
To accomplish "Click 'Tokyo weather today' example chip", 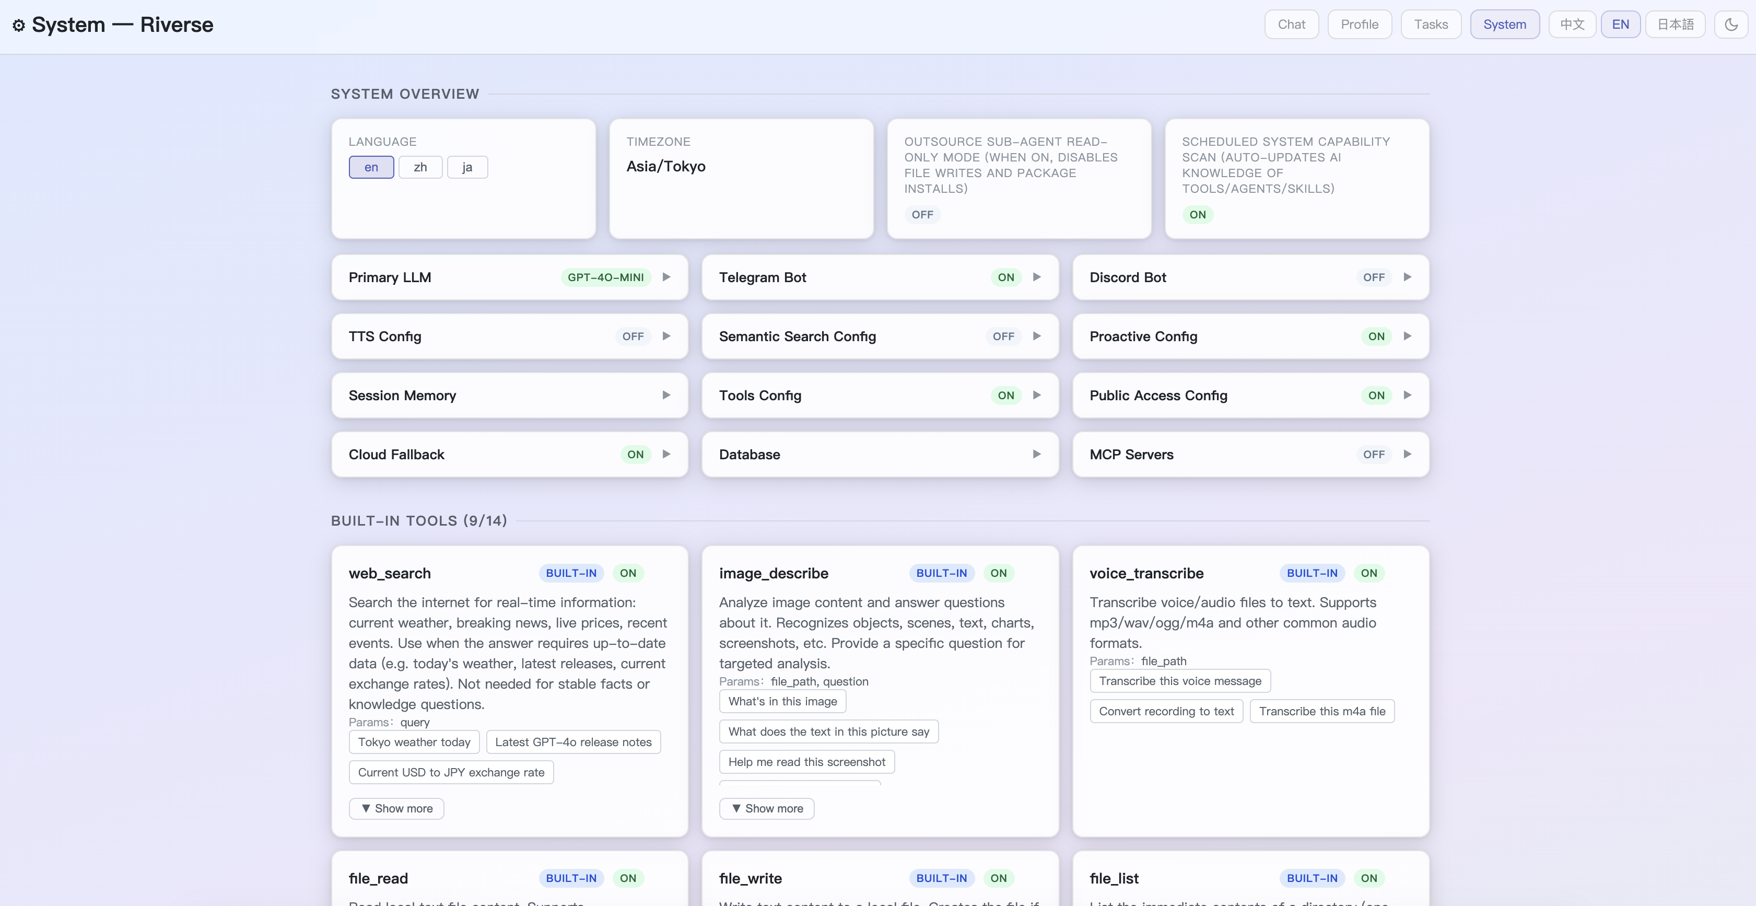I will [414, 742].
